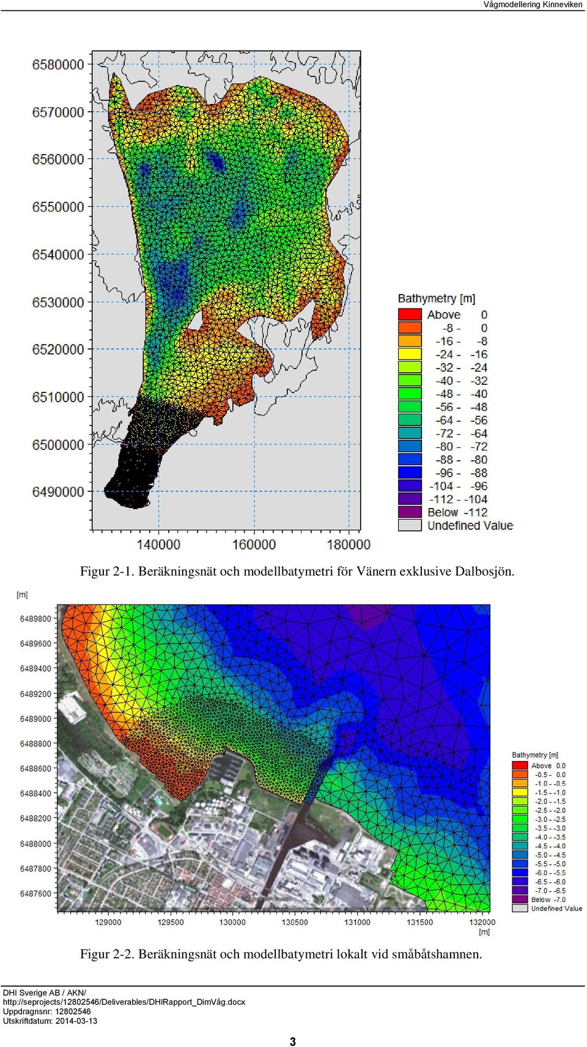Click the '6488600' y-axis label
This screenshot has height=1047, width=587.
[x=35, y=769]
